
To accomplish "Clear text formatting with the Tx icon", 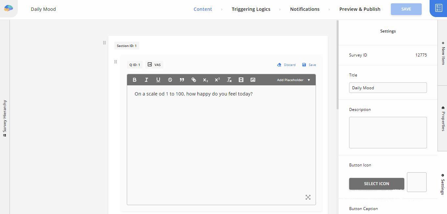I will point(229,80).
